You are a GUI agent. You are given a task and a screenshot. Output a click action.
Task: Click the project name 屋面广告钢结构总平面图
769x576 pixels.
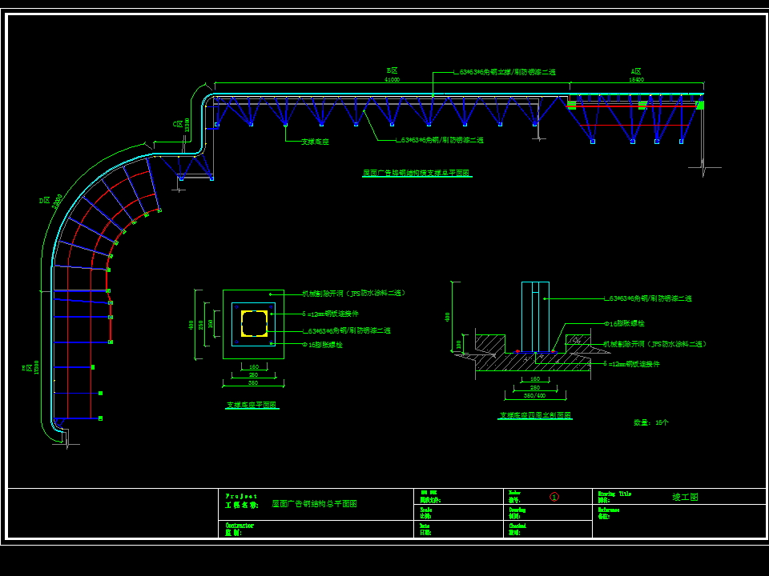pyautogui.click(x=314, y=504)
